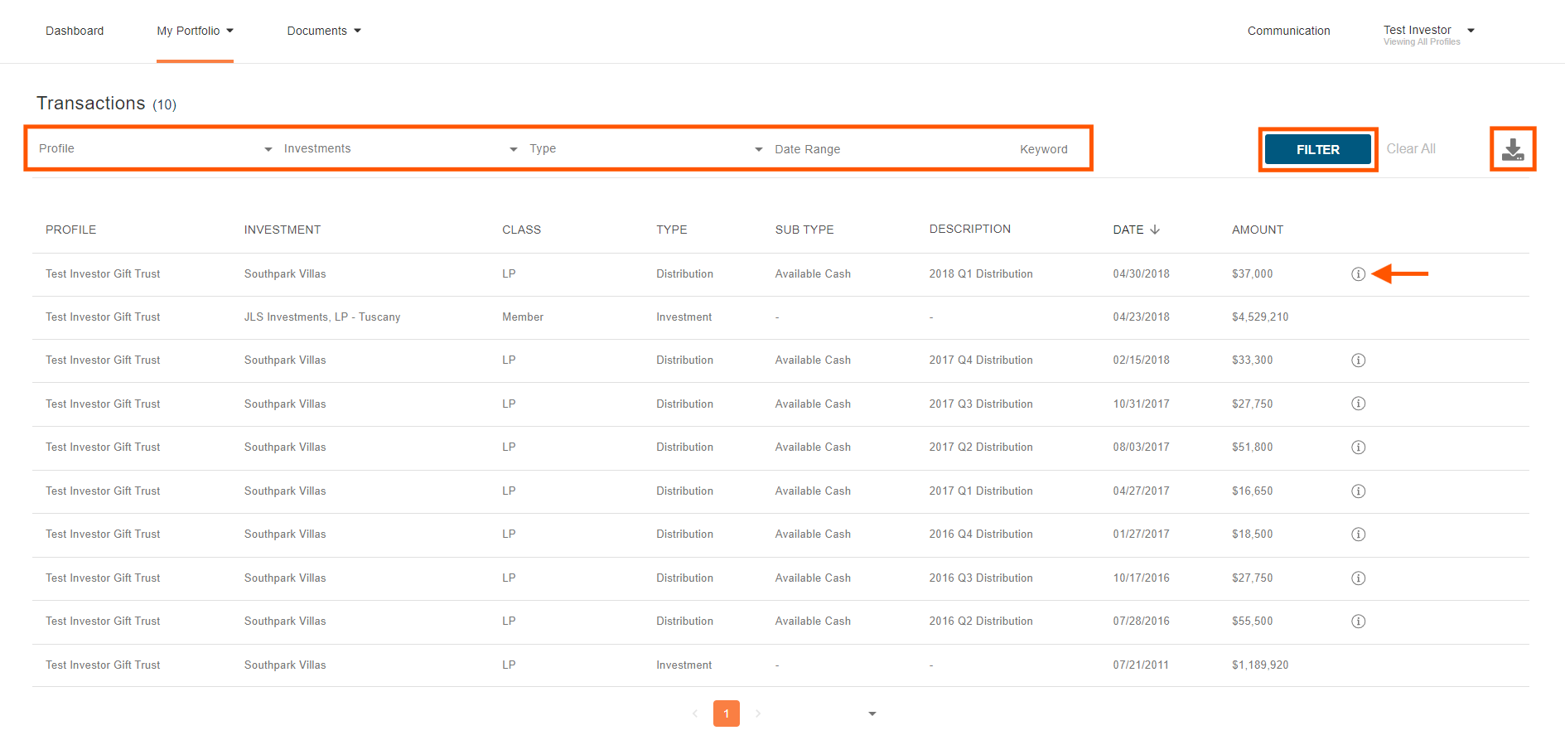Sort by SUB TYPE column header
This screenshot has height=740, width=1565.
click(804, 230)
